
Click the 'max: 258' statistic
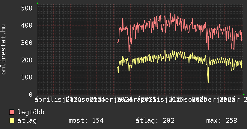click(222, 121)
